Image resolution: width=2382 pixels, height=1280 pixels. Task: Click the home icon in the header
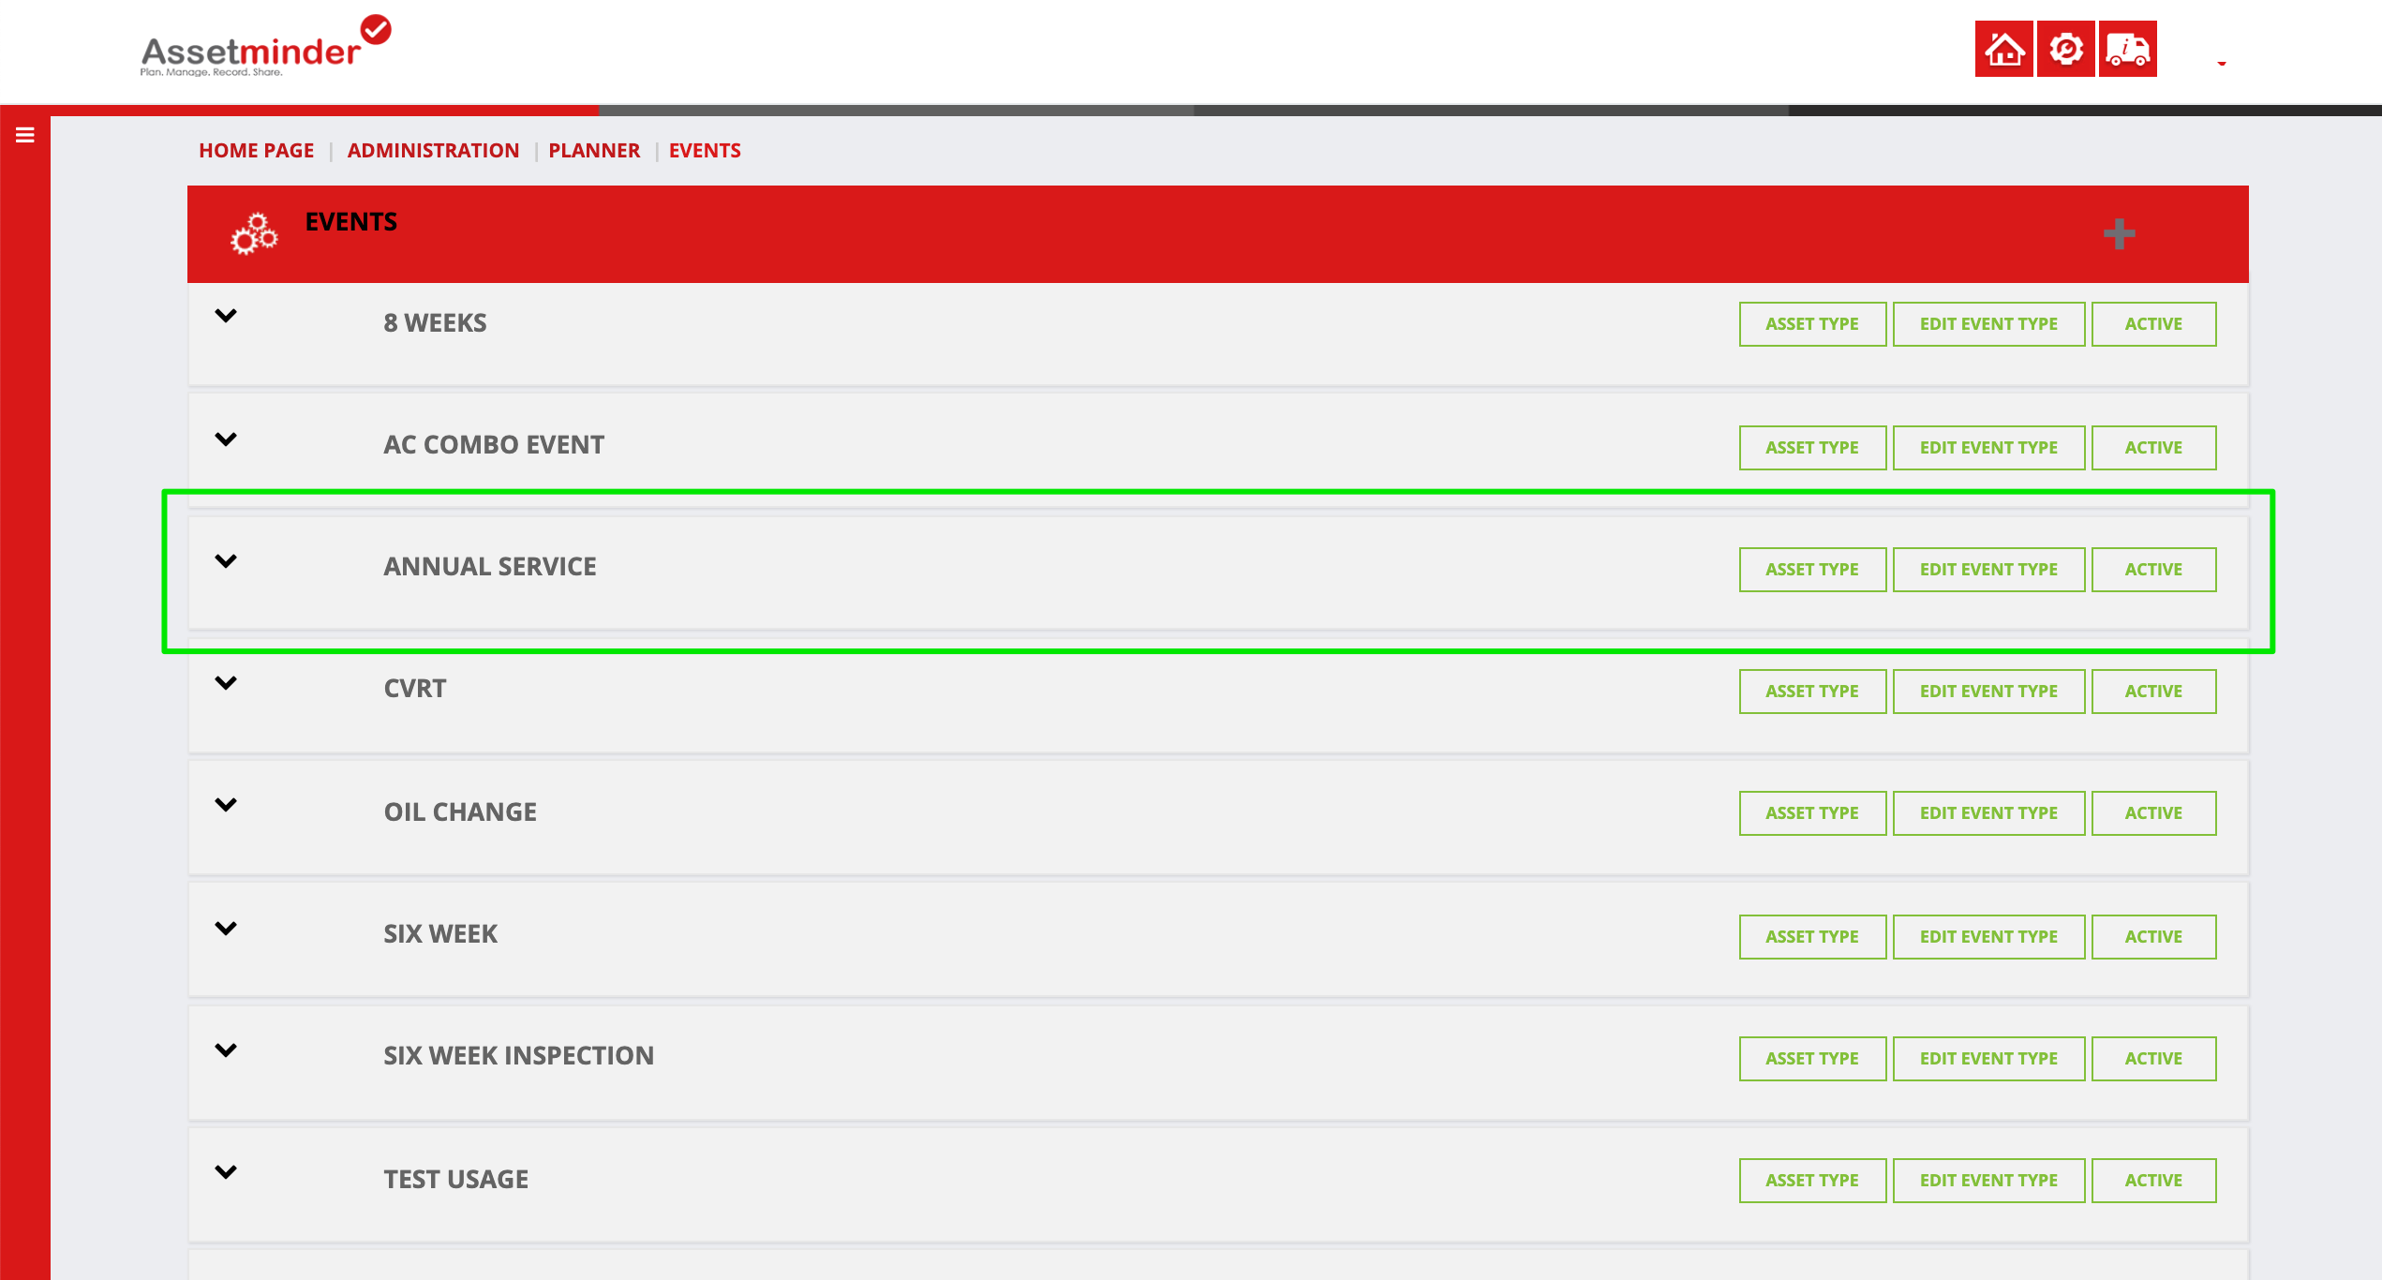(x=2003, y=49)
